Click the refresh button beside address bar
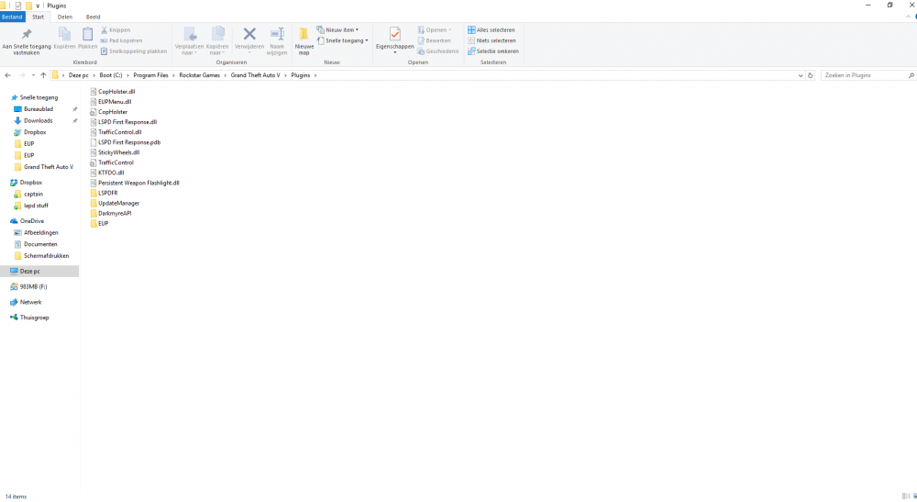 click(x=810, y=75)
